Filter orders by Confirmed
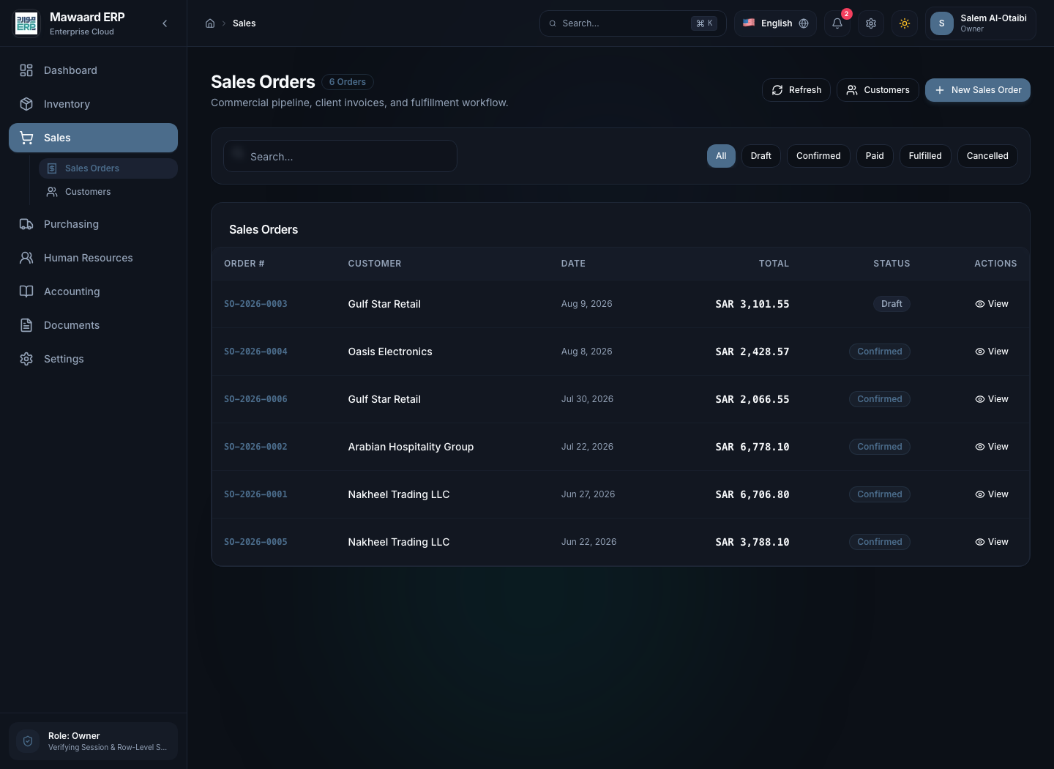This screenshot has width=1054, height=769. point(818,156)
